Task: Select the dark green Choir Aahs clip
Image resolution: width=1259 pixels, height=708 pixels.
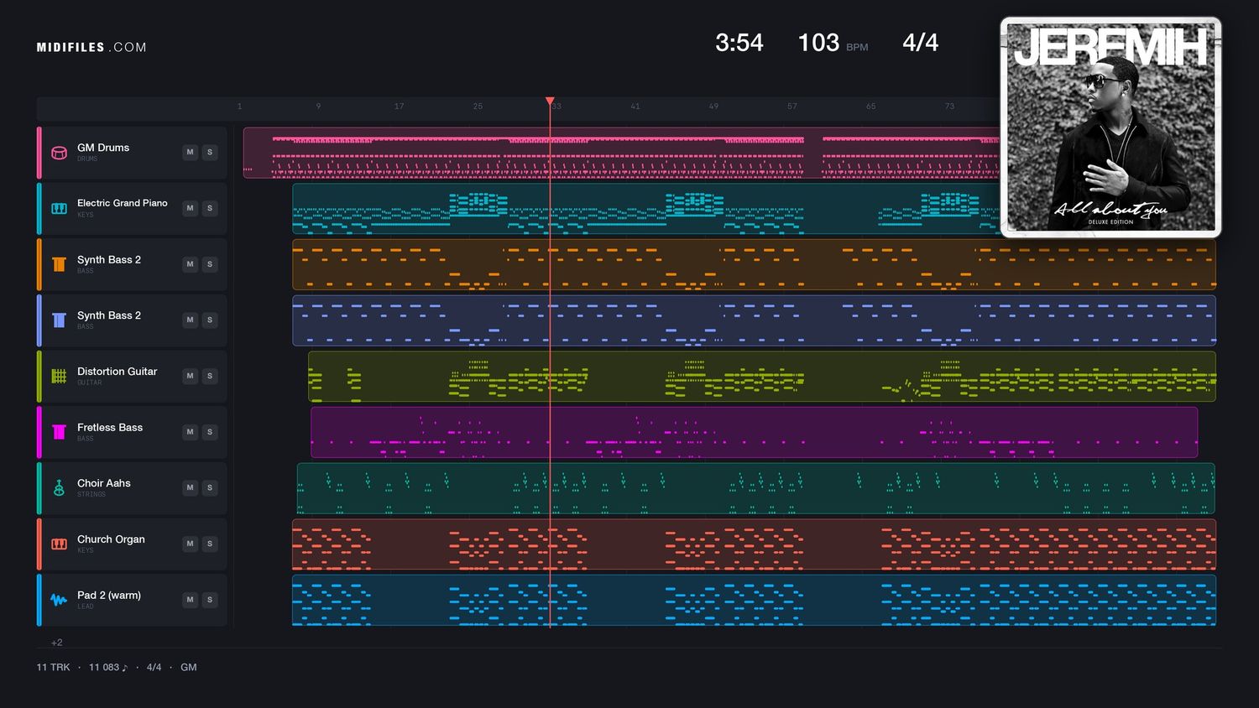Action: (x=755, y=488)
